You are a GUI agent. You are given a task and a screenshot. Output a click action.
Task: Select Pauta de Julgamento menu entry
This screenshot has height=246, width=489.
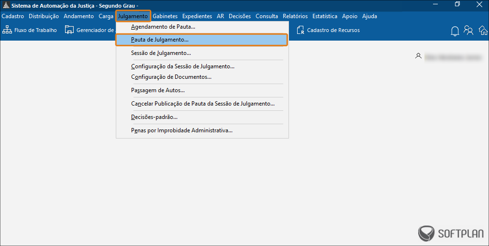[x=160, y=40]
